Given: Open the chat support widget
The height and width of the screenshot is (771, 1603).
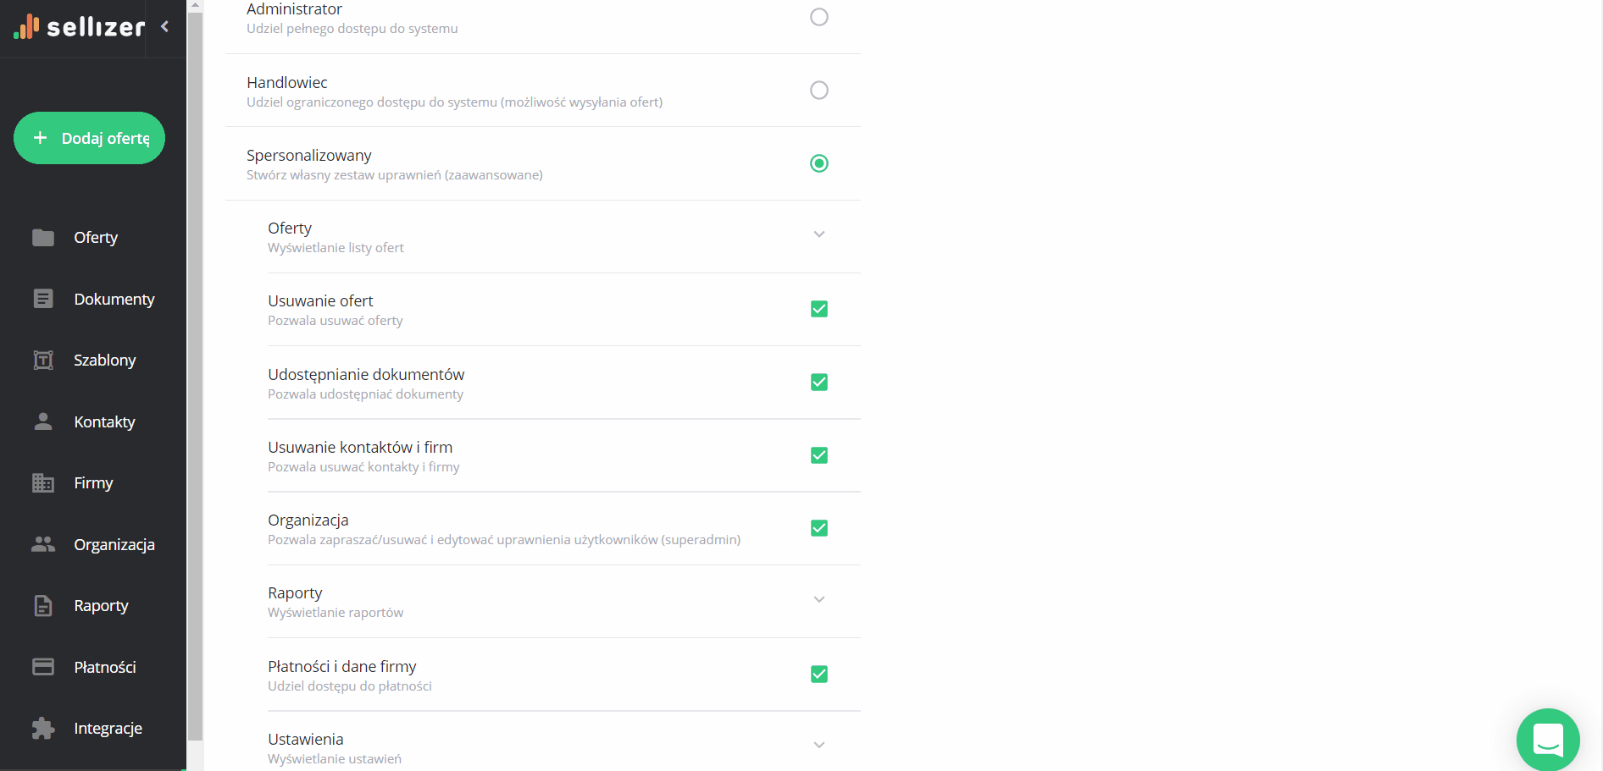Looking at the screenshot, I should [1547, 740].
